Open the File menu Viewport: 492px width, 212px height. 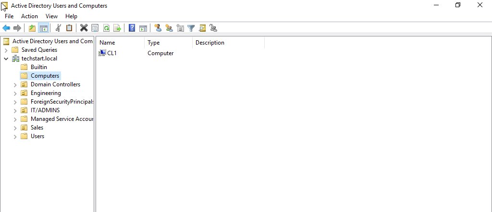click(x=9, y=16)
